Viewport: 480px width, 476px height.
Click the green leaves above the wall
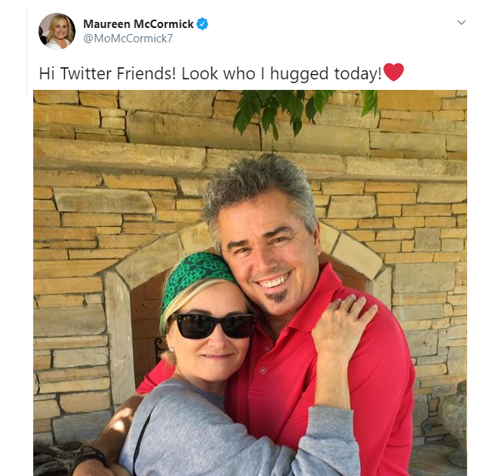tap(302, 110)
